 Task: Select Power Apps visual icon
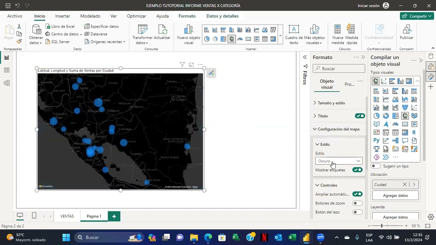pos(376,157)
